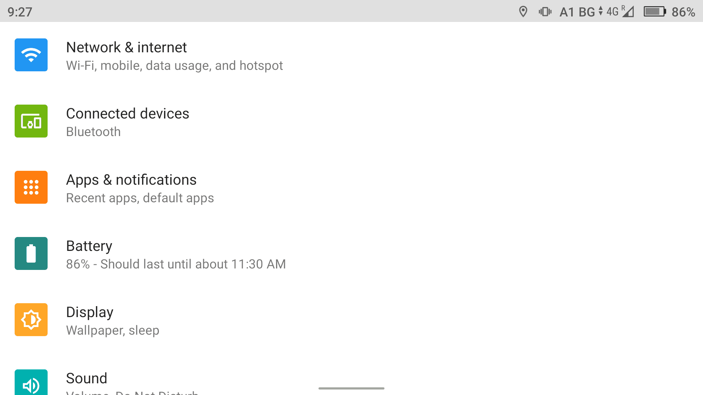Screen dimensions: 703x395
Task: Tap the bottom navigation gesture bar
Action: [351, 388]
